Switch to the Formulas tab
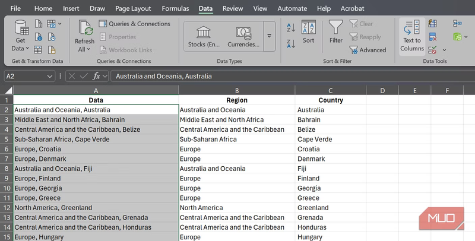Screen dimensions: 475x241 (x=175, y=9)
